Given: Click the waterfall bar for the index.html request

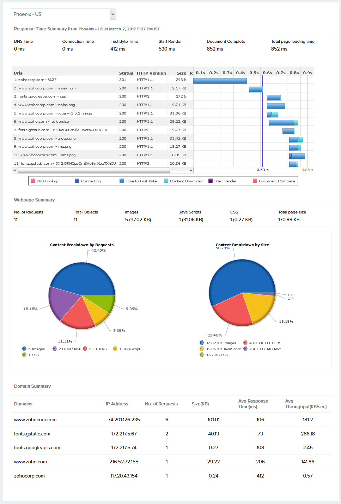Looking at the screenshot, I should point(256,89).
